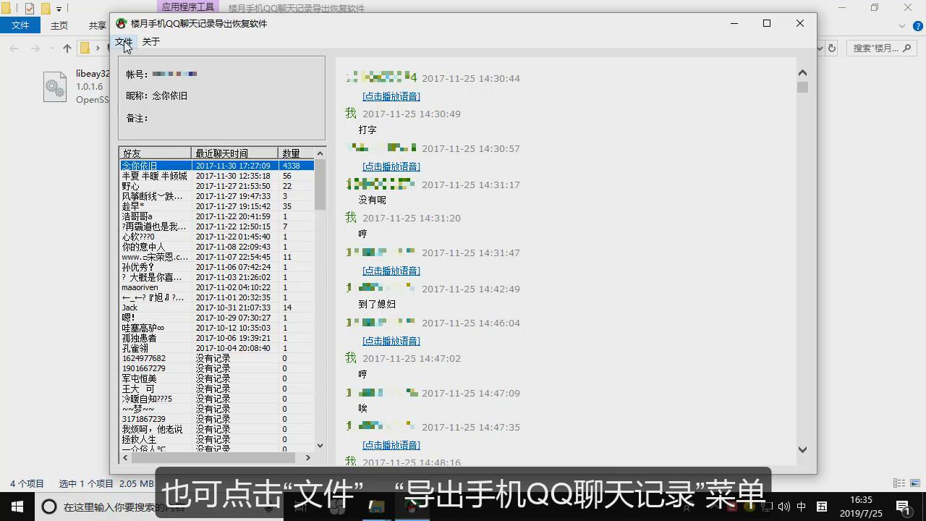Click Properties icon in Explorer quick access
Screen dimensions: 926x521
[x=30, y=9]
